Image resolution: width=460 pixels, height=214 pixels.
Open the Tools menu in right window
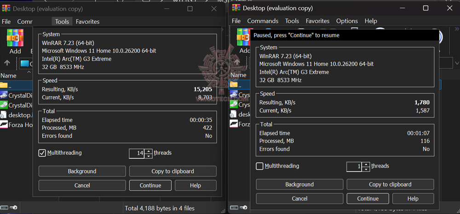[x=292, y=21]
